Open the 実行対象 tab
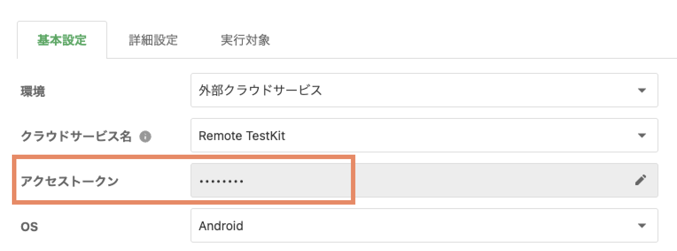Image resolution: width=677 pixels, height=251 pixels. point(245,40)
